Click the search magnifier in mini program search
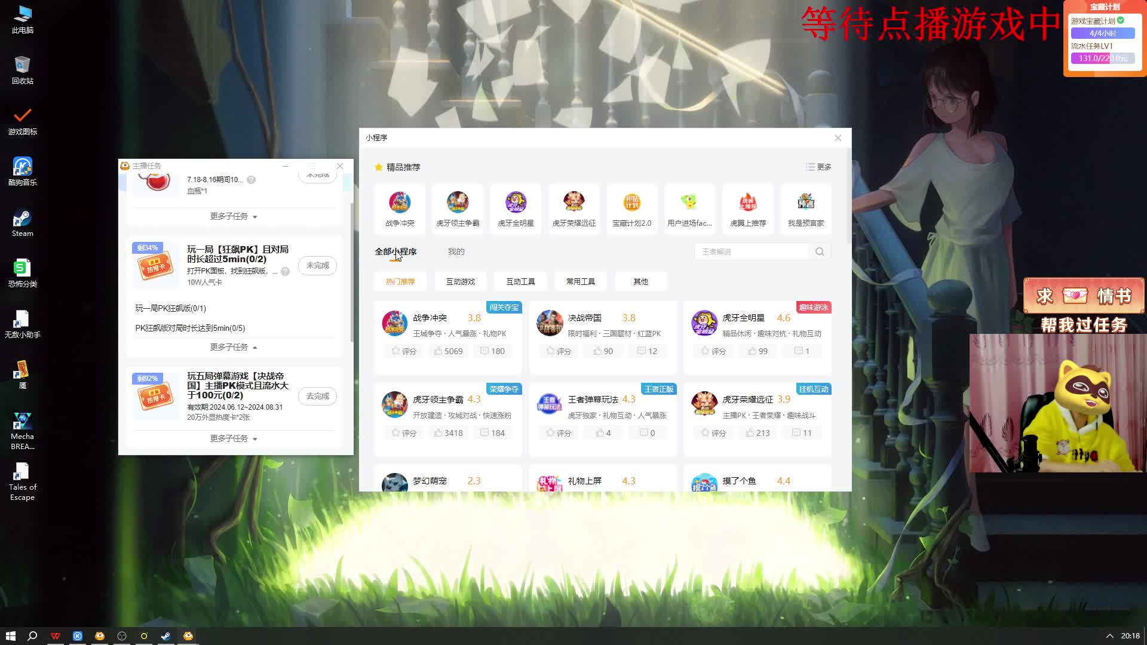Viewport: 1147px width, 645px height. (x=819, y=251)
